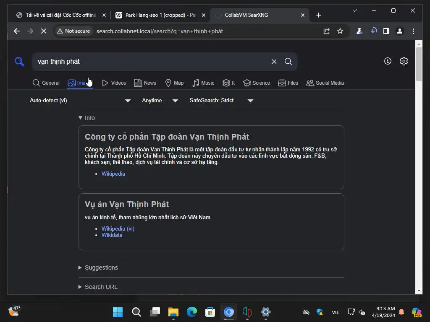430x322 pixels.
Task: Switch to Files search category
Action: tap(288, 83)
